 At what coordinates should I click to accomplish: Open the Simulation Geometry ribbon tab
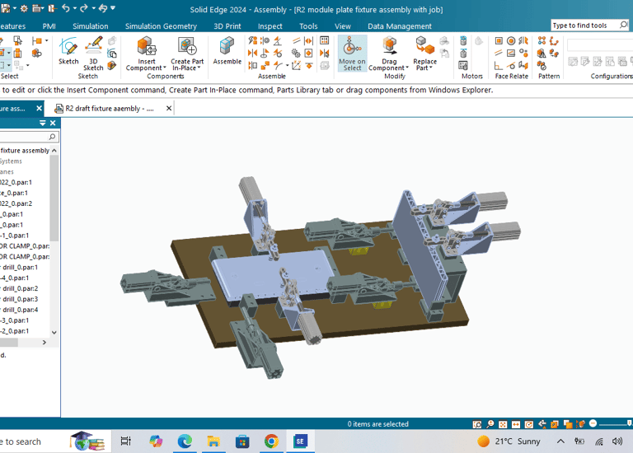pos(161,26)
